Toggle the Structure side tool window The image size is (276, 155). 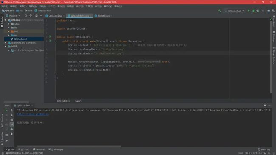(2, 121)
